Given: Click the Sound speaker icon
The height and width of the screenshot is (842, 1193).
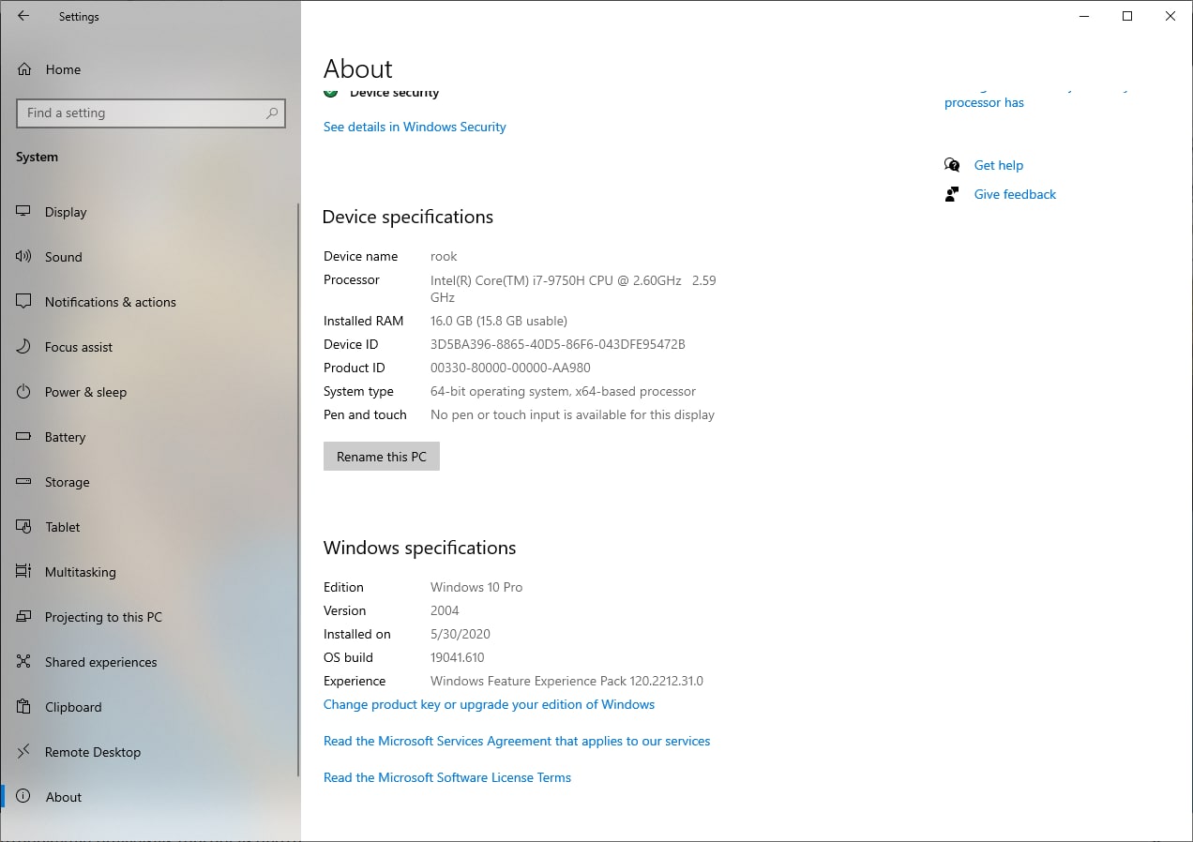Looking at the screenshot, I should (x=24, y=257).
